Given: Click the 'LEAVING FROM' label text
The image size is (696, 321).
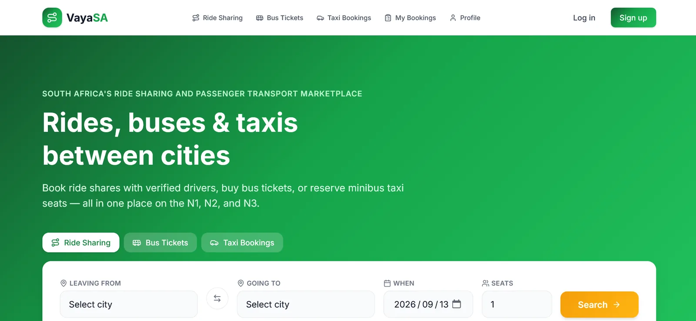Looking at the screenshot, I should [x=95, y=283].
